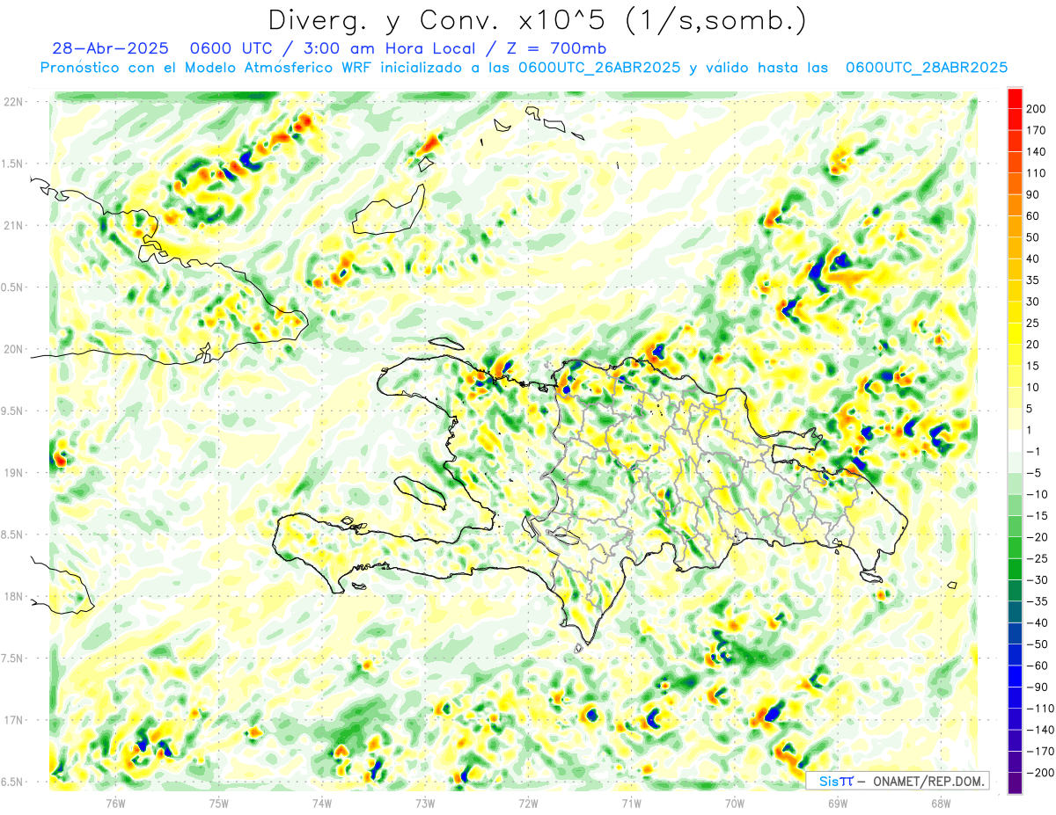Click the "0.5N" latitude label
The image size is (1056, 815).
click(x=13, y=287)
